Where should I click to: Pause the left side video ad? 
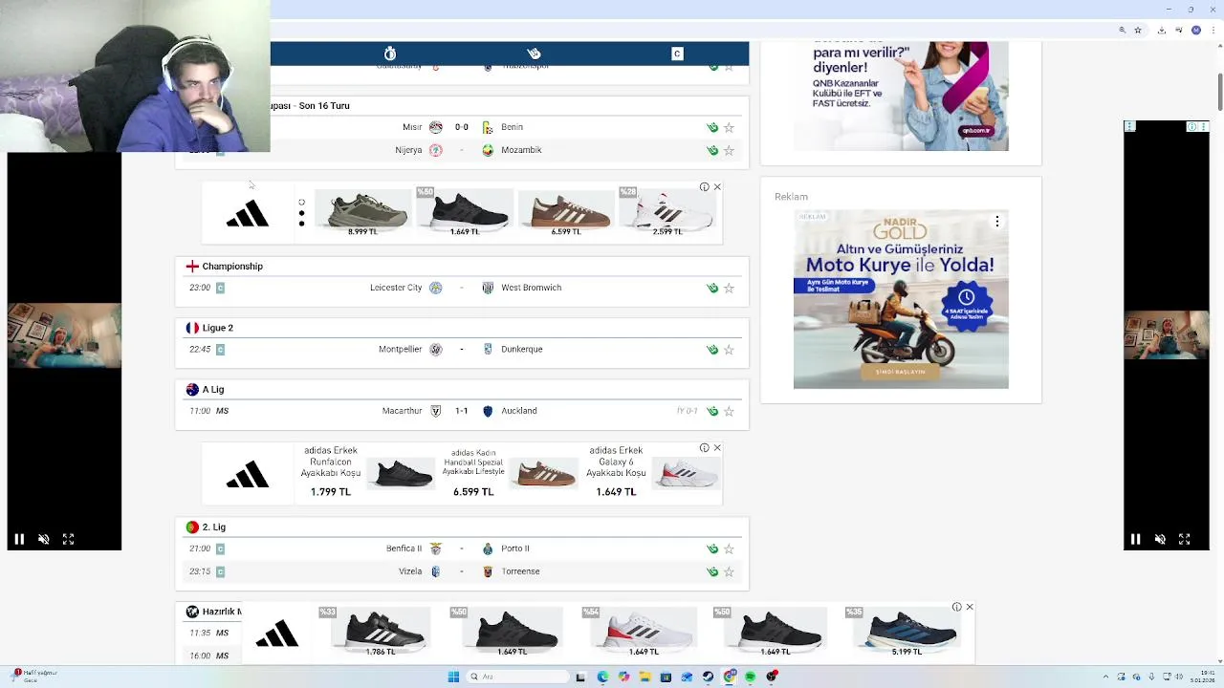[18, 539]
